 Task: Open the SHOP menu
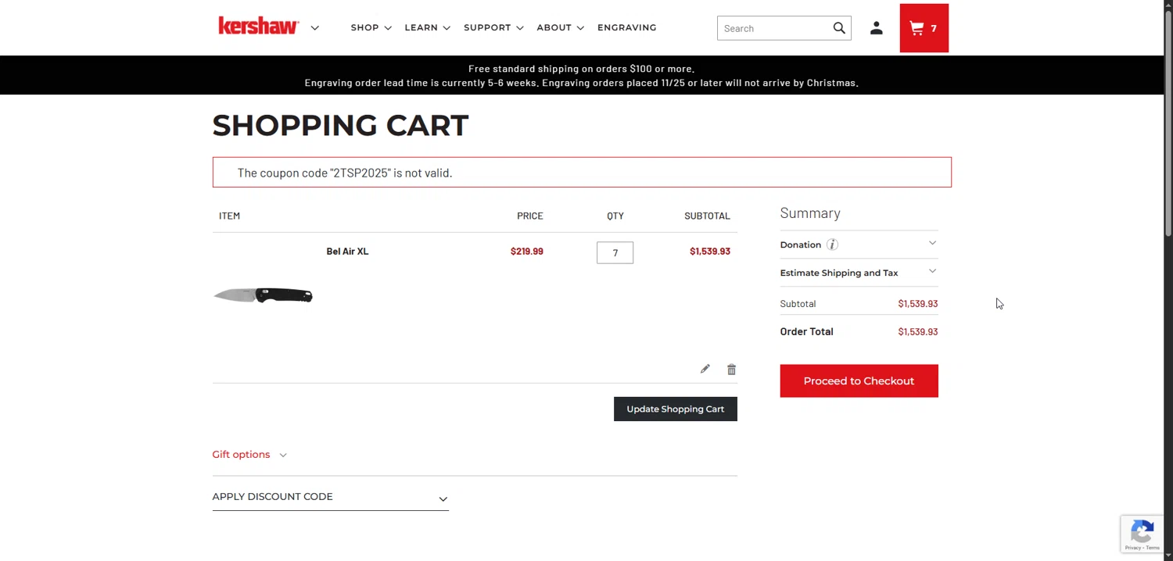coord(371,27)
